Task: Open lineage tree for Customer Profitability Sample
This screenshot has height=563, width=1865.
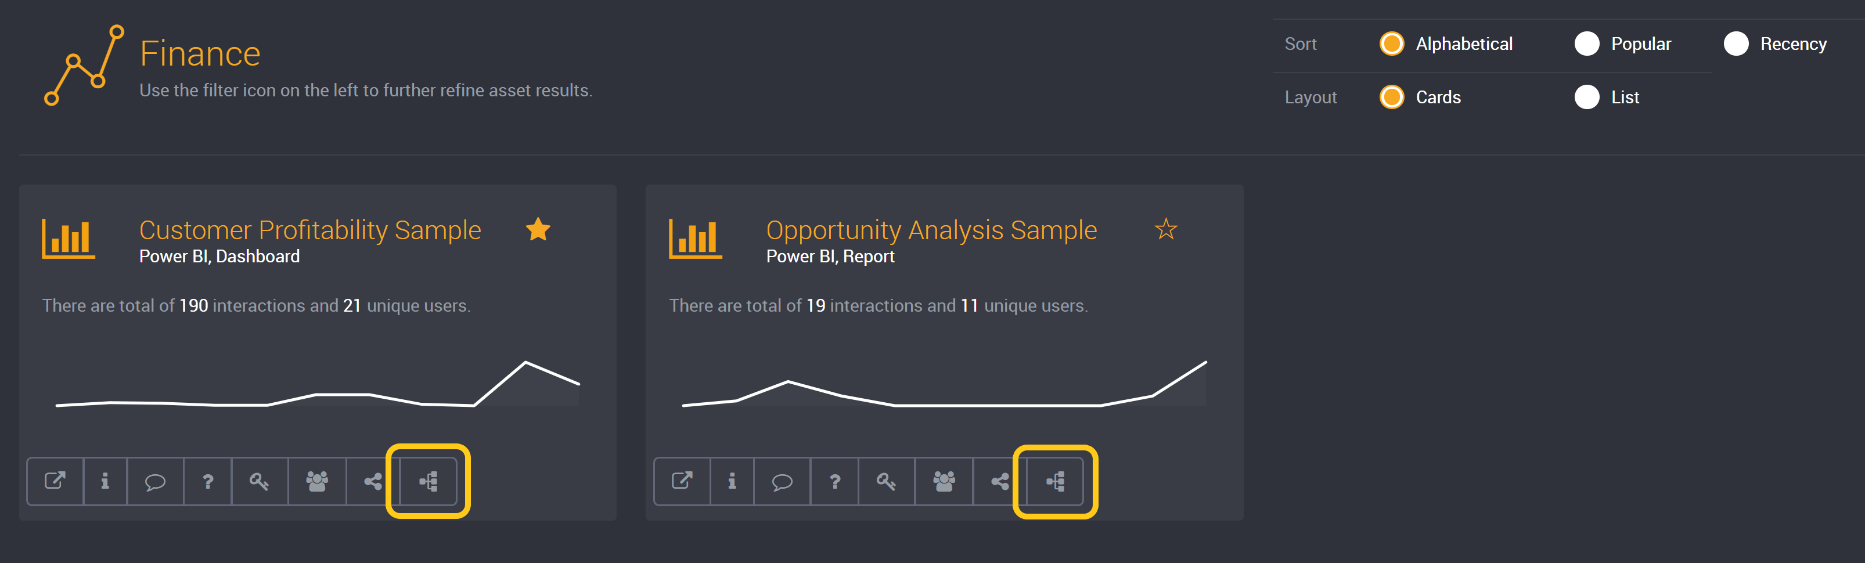Action: coord(429,481)
